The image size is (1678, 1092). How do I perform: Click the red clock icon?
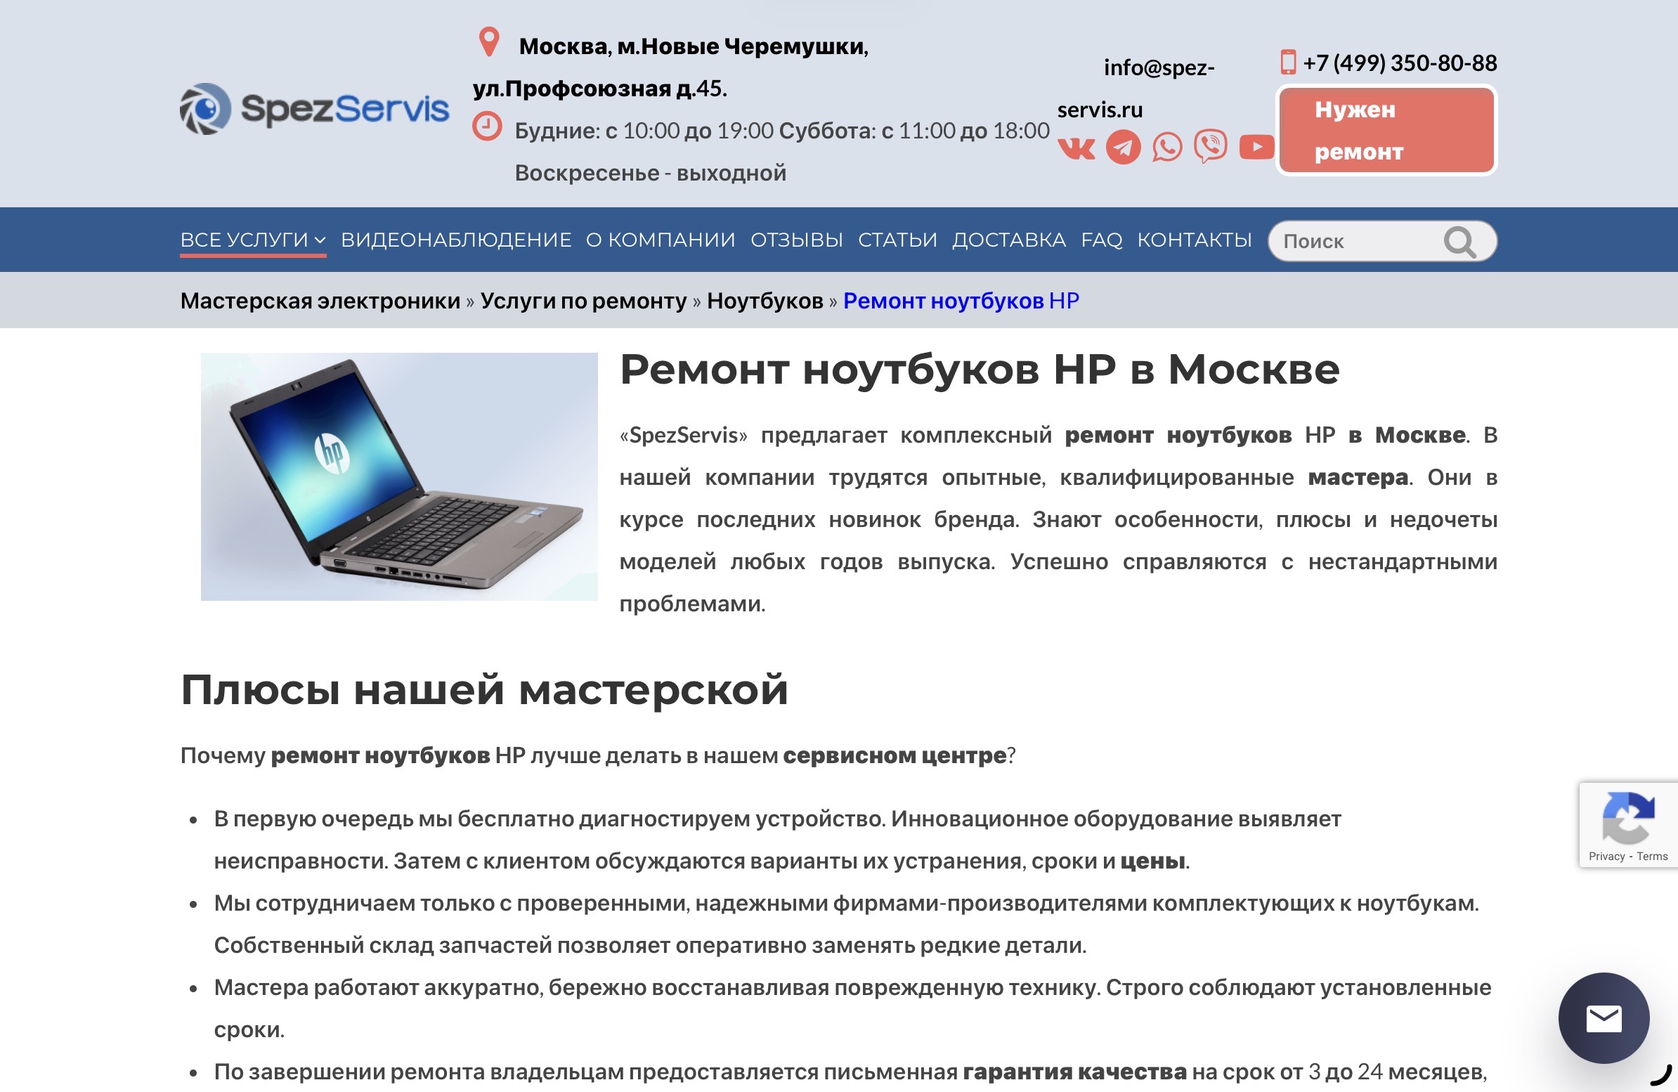point(486,127)
